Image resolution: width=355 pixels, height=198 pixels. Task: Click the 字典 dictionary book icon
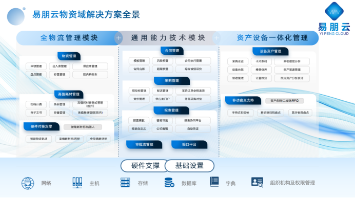coord(214,182)
